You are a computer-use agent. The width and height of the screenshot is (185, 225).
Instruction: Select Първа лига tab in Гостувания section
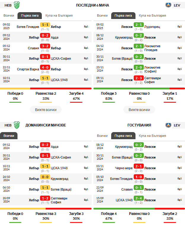pyautogui.click(x=123, y=136)
